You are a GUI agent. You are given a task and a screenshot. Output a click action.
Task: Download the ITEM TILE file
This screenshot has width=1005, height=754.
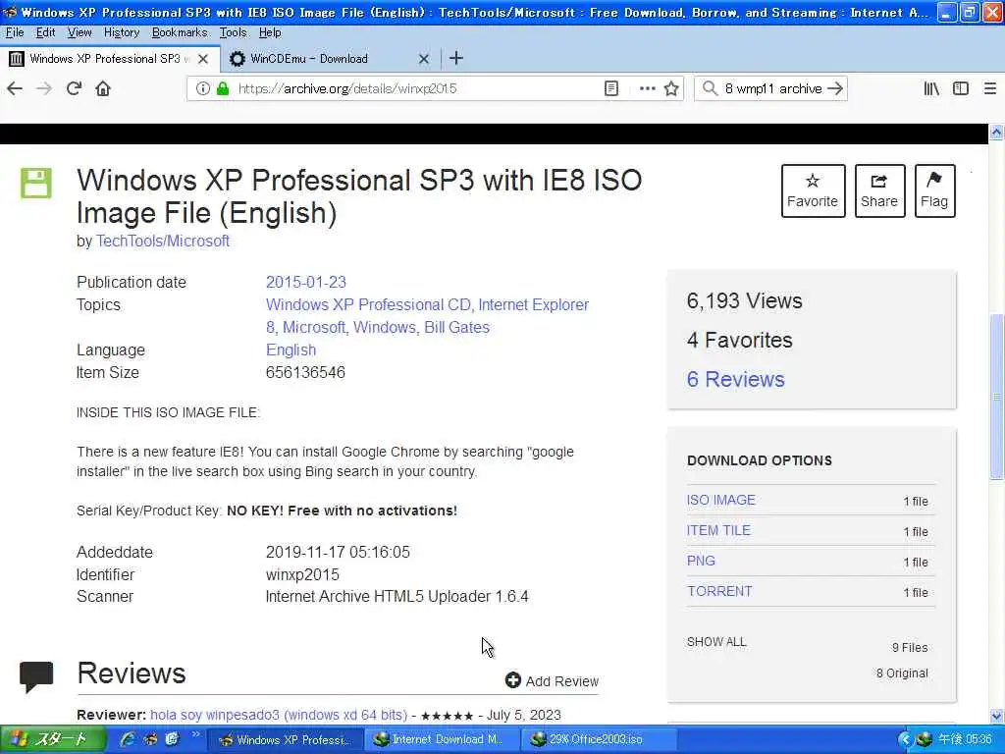click(x=718, y=530)
